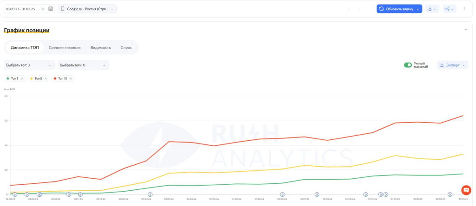Open the Выбрать топ dropdown

tap(29, 65)
